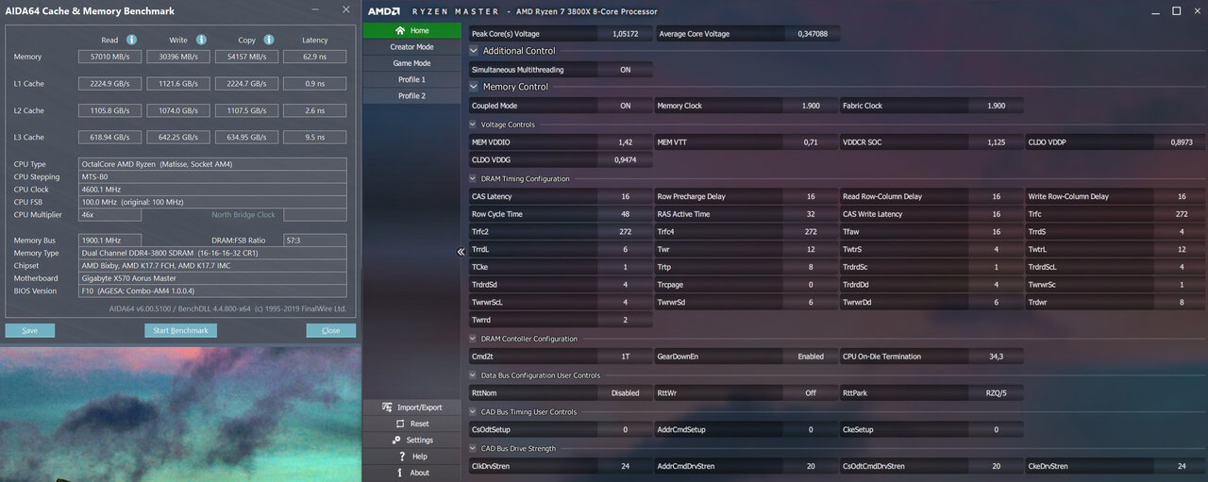This screenshot has height=482, width=1208.
Task: Click the CkeDrvStren value 24
Action: tap(1182, 466)
